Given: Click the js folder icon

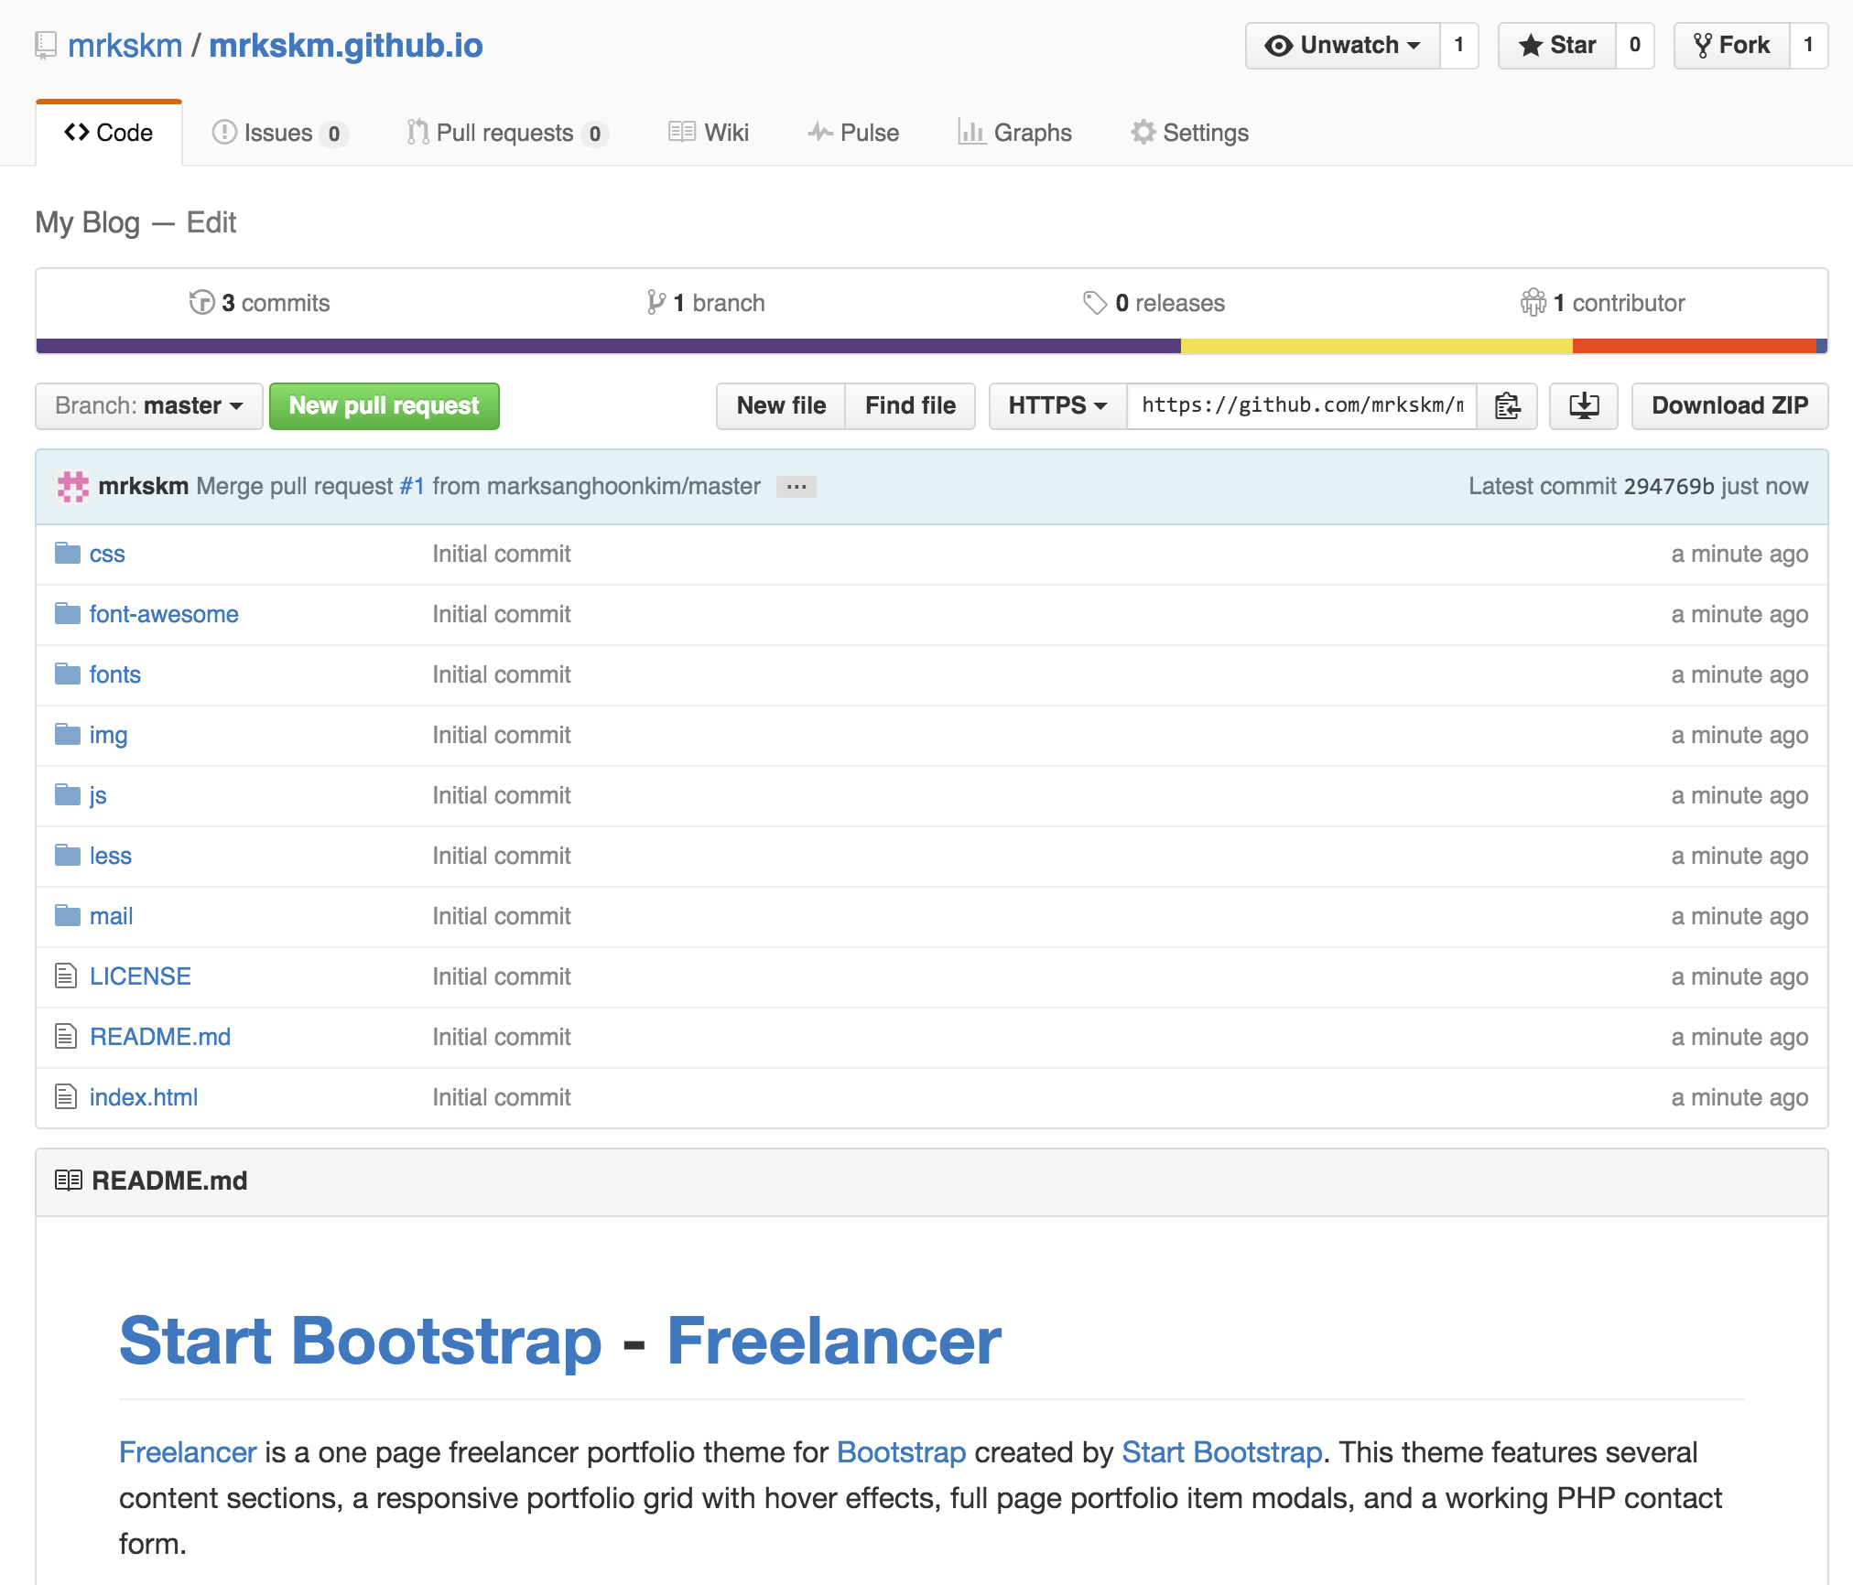Looking at the screenshot, I should point(67,794).
